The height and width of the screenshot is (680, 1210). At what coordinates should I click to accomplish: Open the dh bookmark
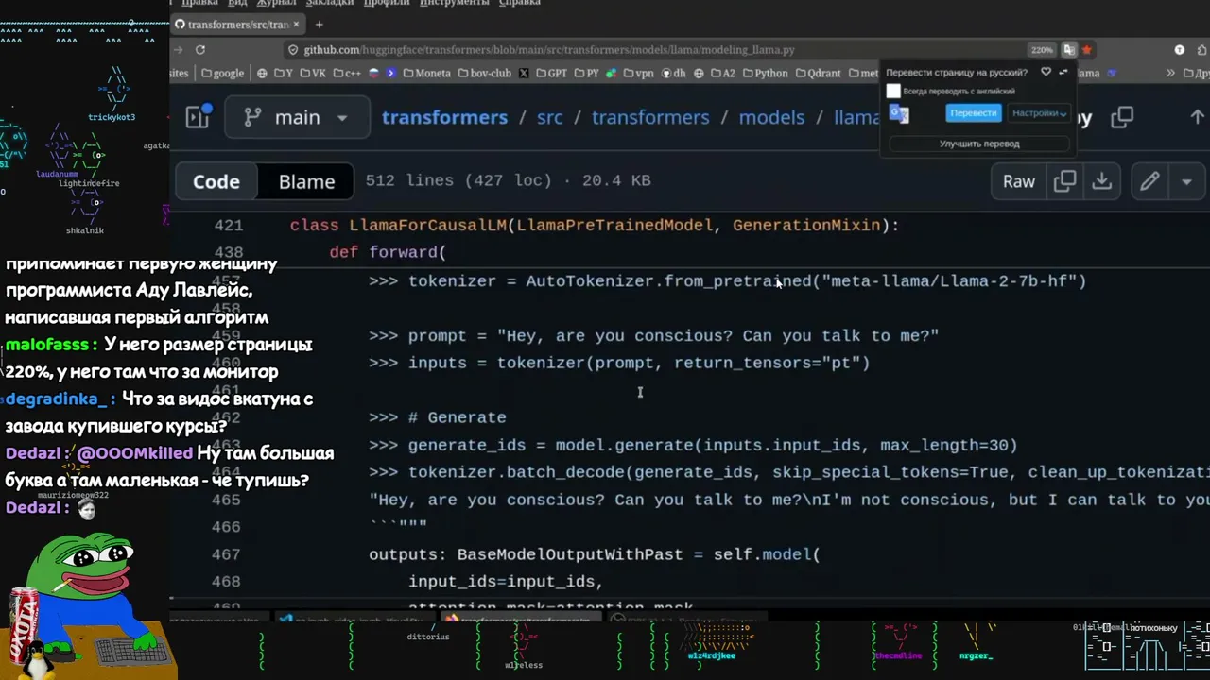(x=674, y=73)
